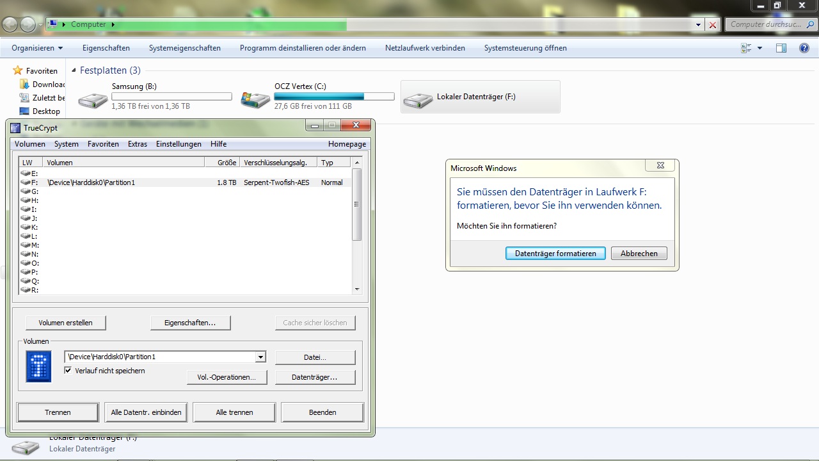Open the Favoriten menu in TrueCrypt
Screen dimensions: 819x461
point(103,144)
